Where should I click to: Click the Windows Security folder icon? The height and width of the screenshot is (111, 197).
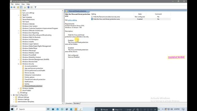[21, 64]
